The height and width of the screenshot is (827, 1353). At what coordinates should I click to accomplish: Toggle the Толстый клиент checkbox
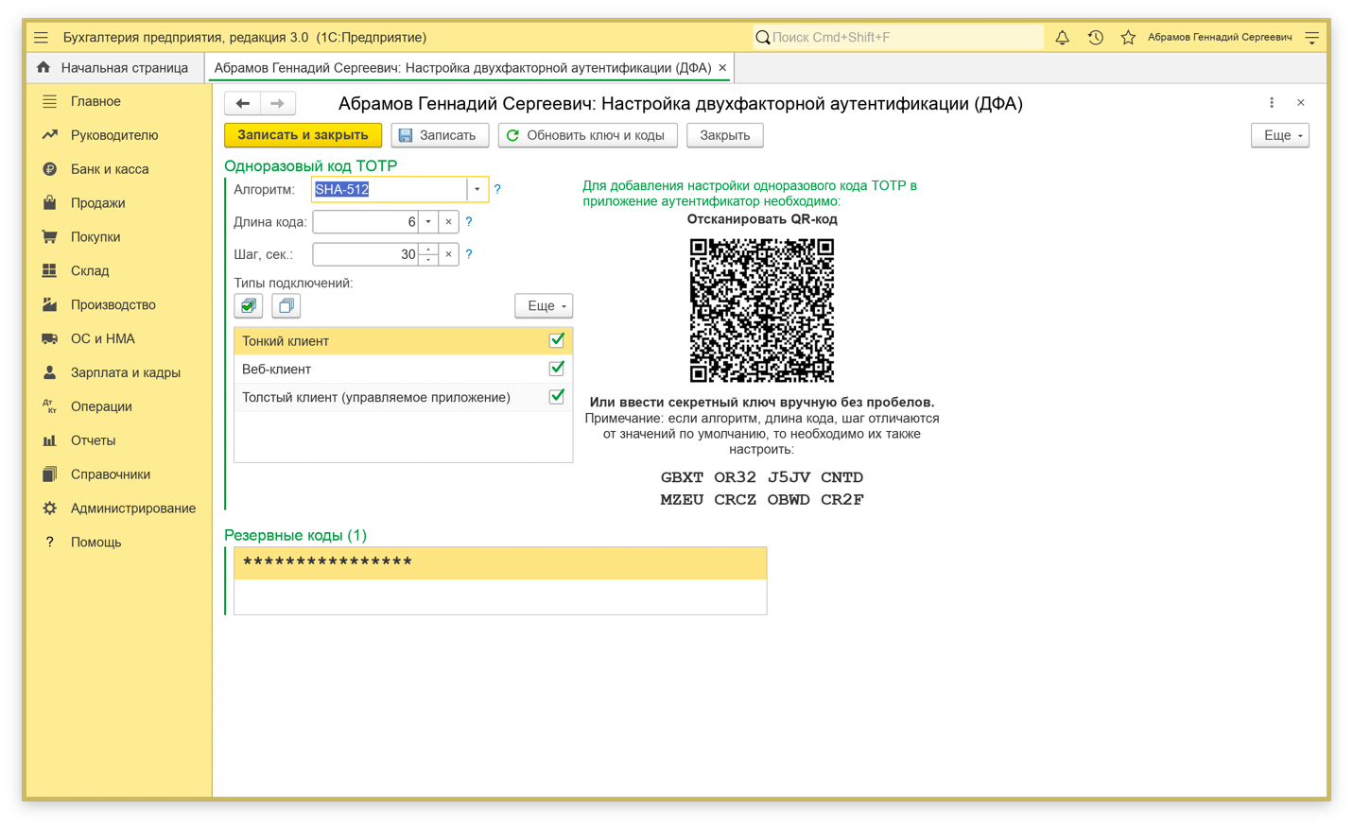[557, 397]
